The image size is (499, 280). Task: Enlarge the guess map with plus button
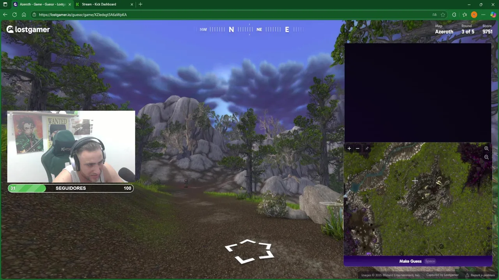(x=349, y=149)
